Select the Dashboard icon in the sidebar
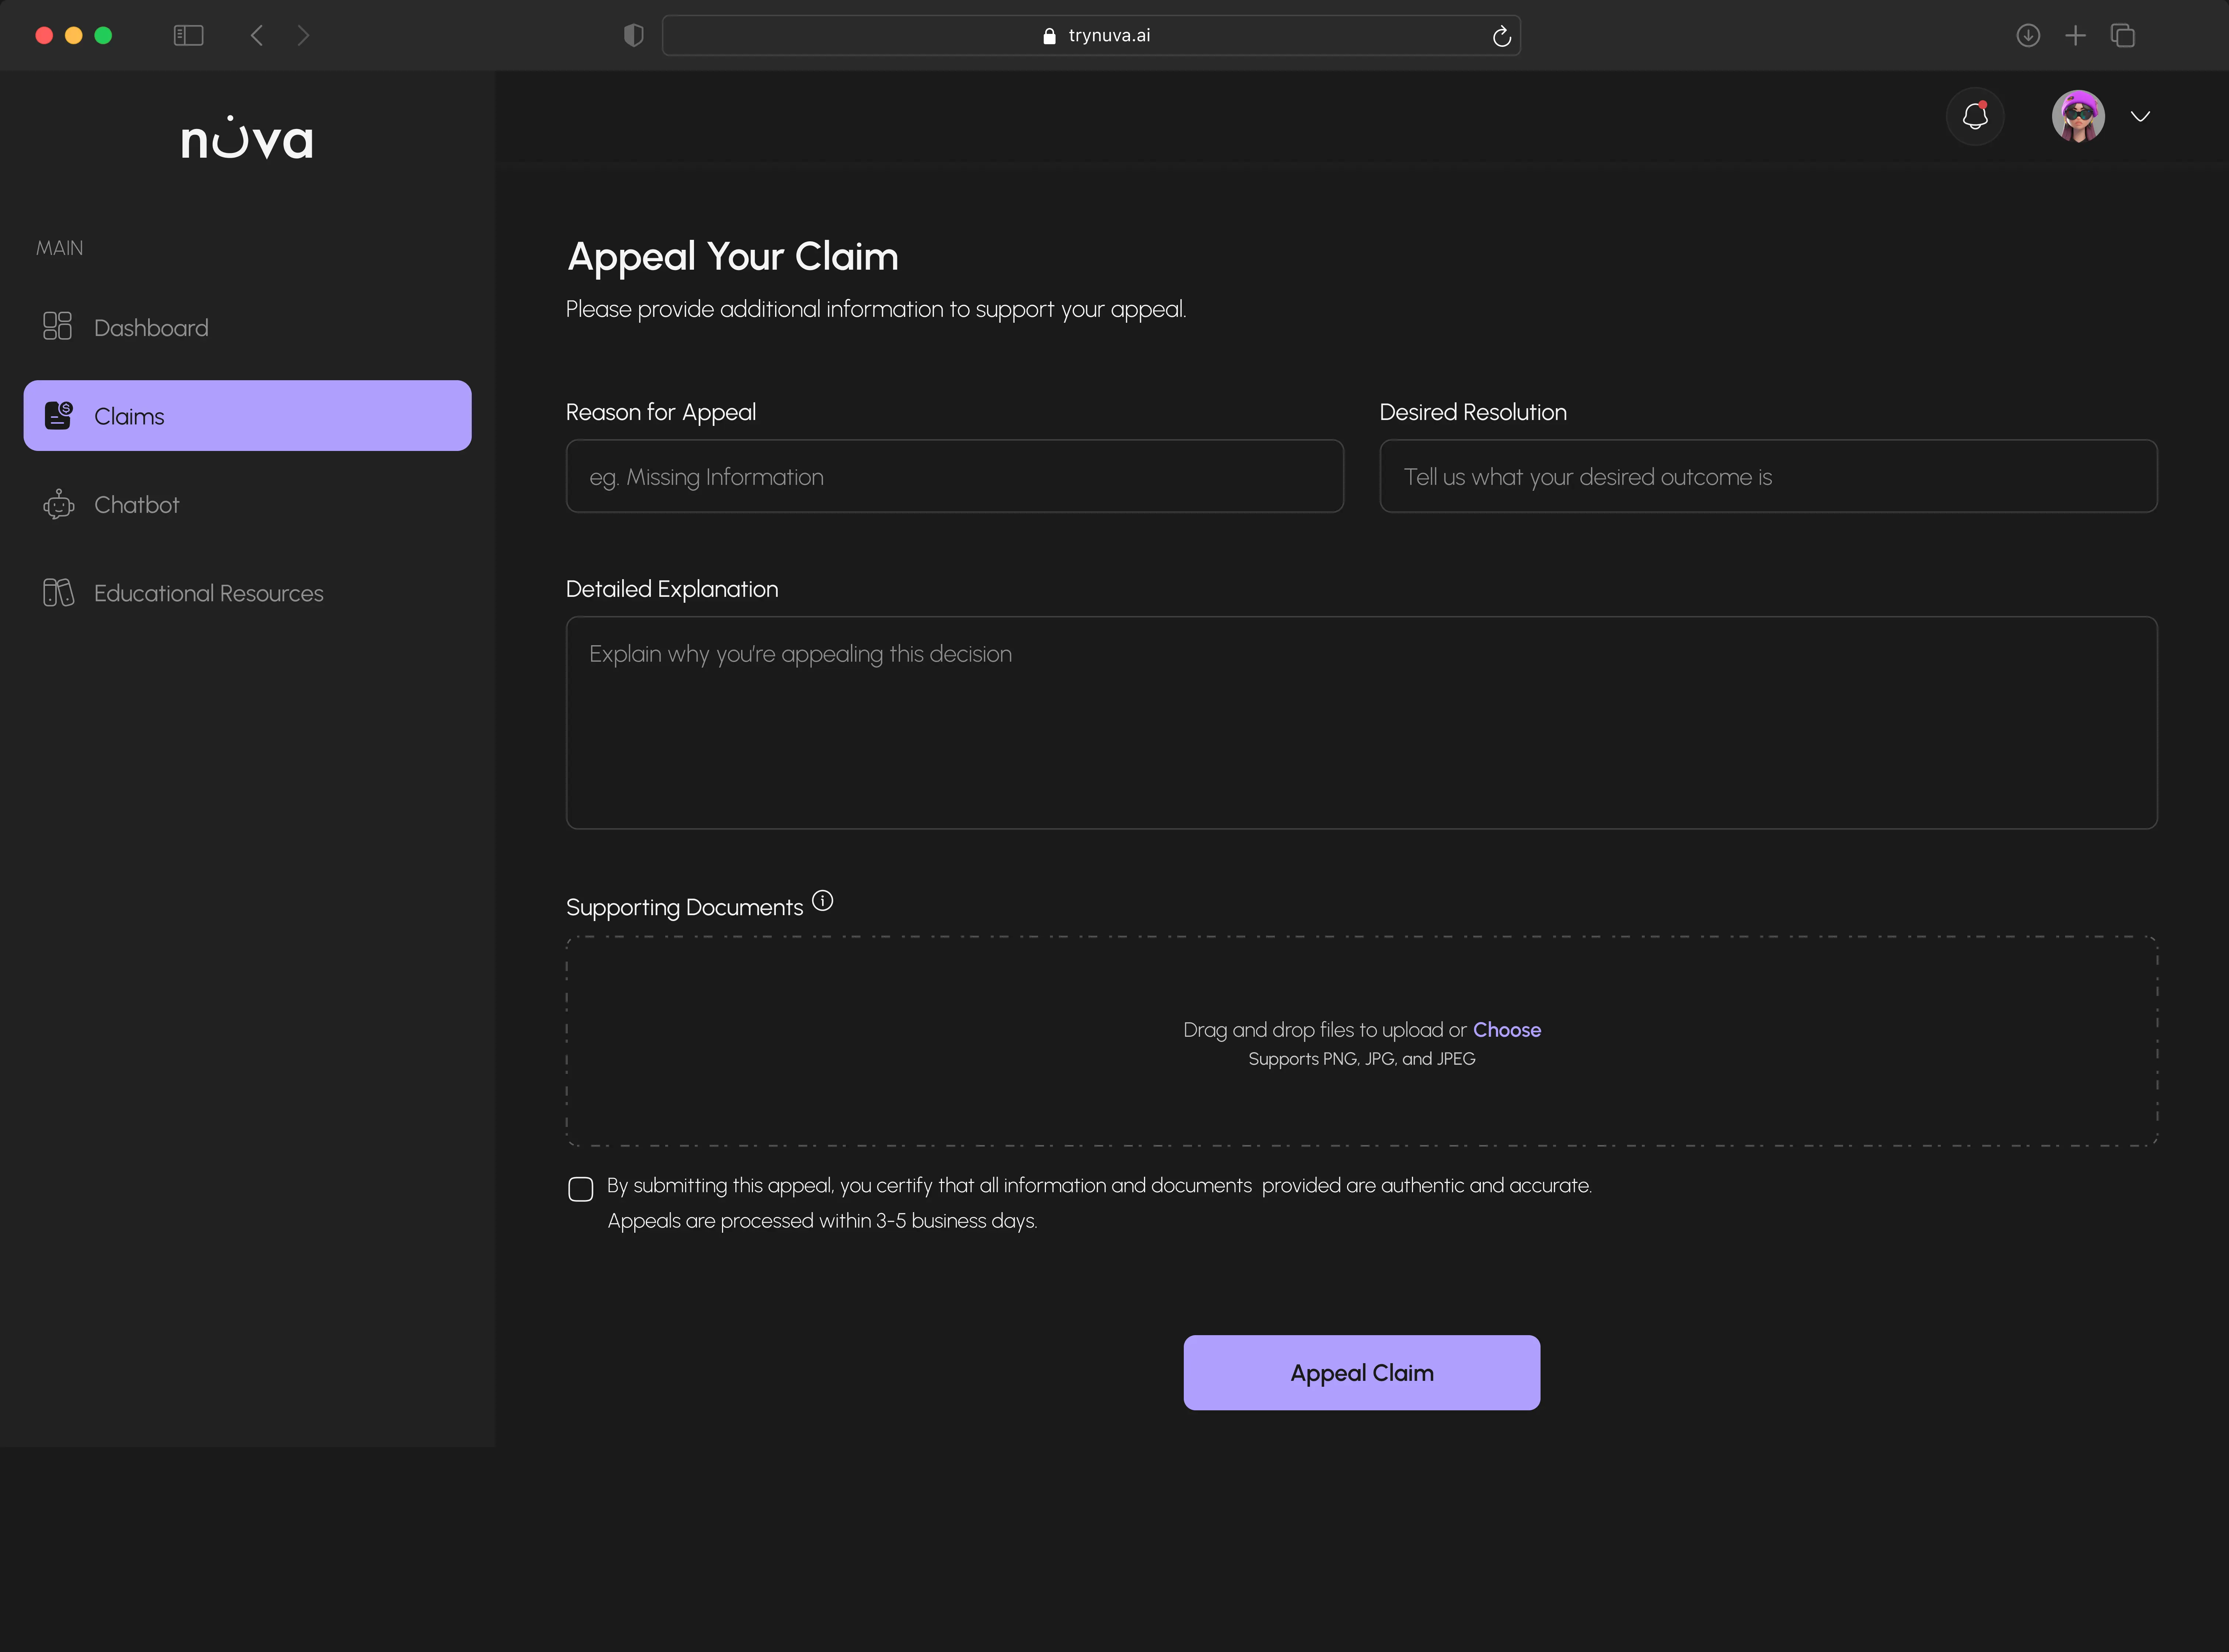The width and height of the screenshot is (2229, 1652). pos(58,326)
